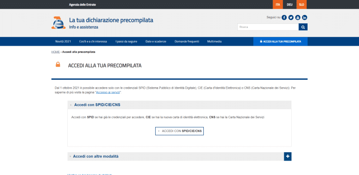Click La tua dichiarazione precompilata title
This screenshot has height=175, width=359.
111,20
